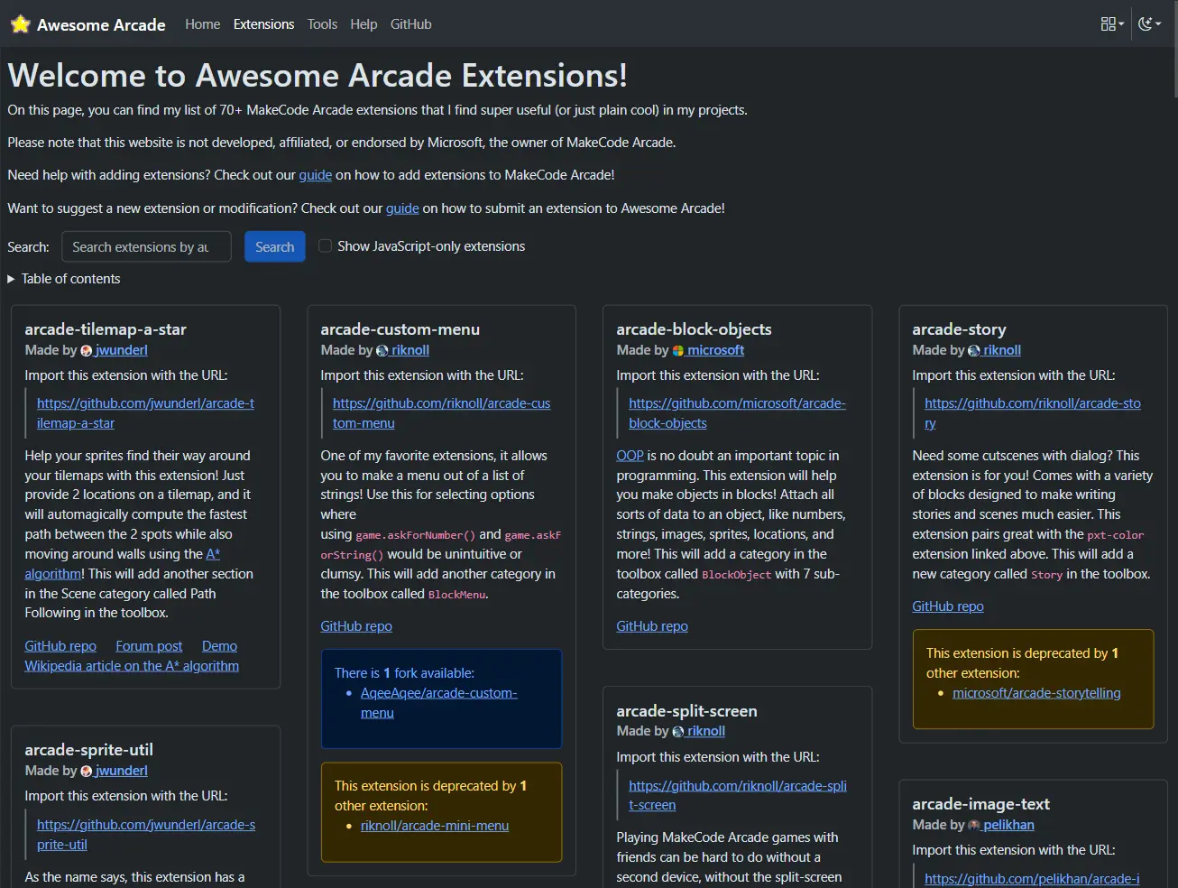The height and width of the screenshot is (888, 1178).
Task: Click jwunderl's avatar under arcade-tilemap-a-star
Action: [x=86, y=350]
